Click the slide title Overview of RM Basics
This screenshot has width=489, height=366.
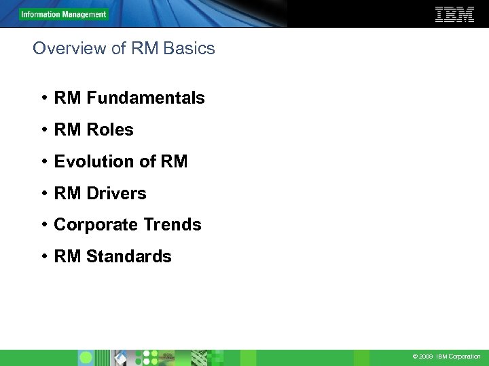click(124, 48)
